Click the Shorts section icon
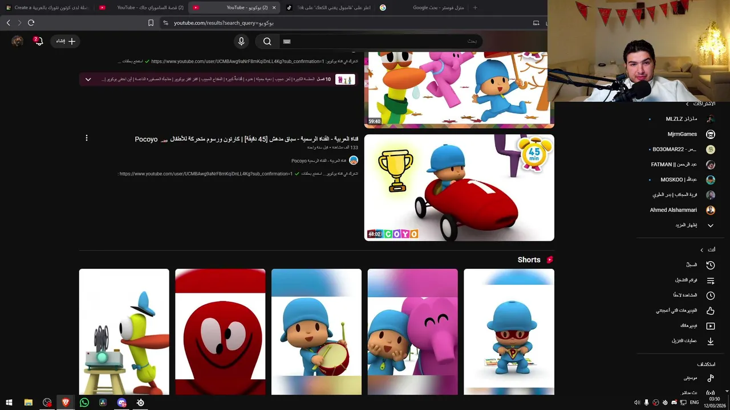The height and width of the screenshot is (410, 730). coord(550,260)
